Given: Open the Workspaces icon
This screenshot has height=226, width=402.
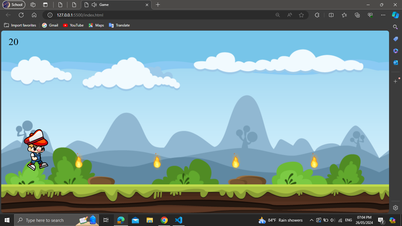Looking at the screenshot, I should 33,5.
